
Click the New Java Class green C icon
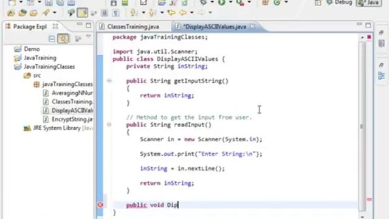pyautogui.click(x=277, y=2)
